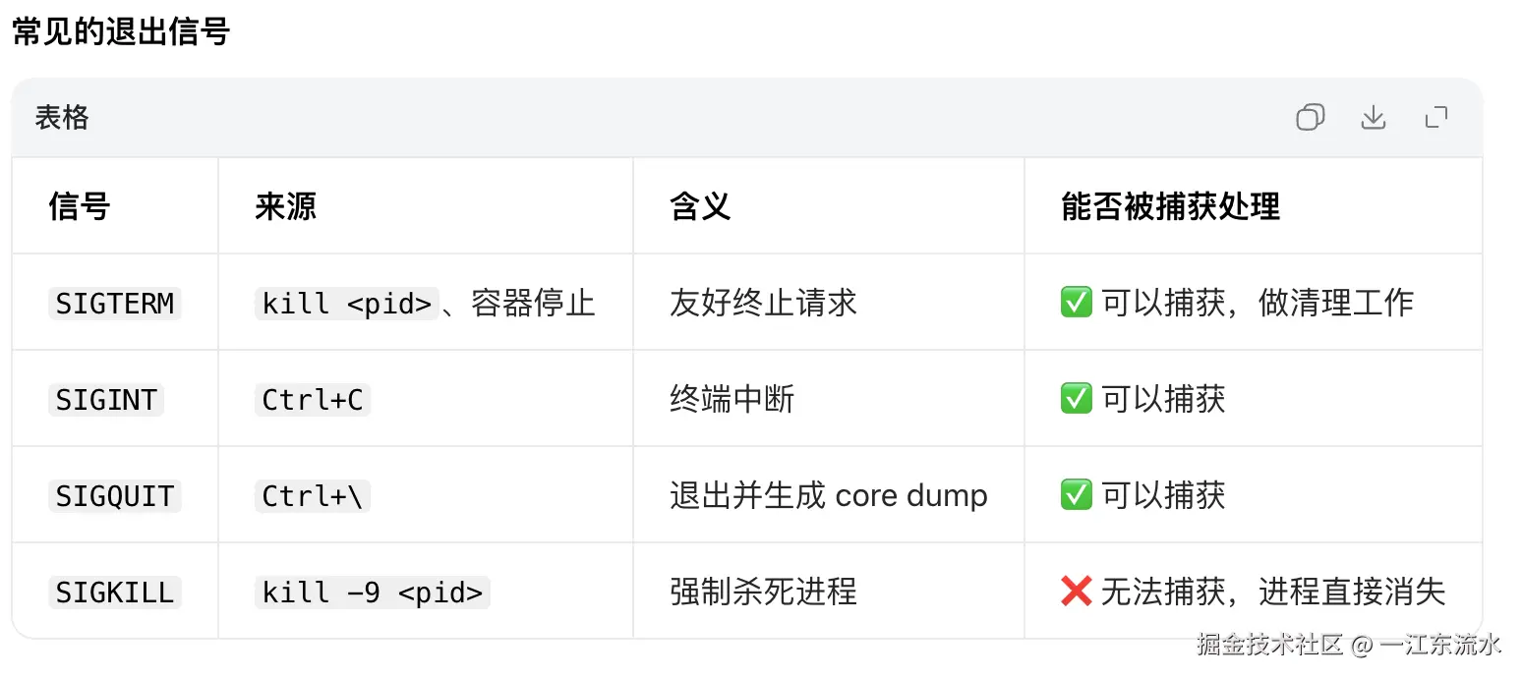Expand the table to fullscreen view
Viewport: 1522px width, 678px height.
tap(1436, 118)
